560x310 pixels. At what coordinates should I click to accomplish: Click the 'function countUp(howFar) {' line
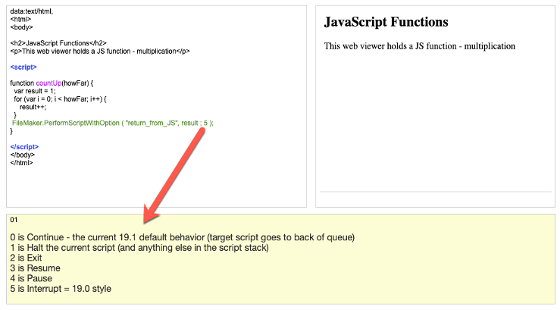click(52, 83)
